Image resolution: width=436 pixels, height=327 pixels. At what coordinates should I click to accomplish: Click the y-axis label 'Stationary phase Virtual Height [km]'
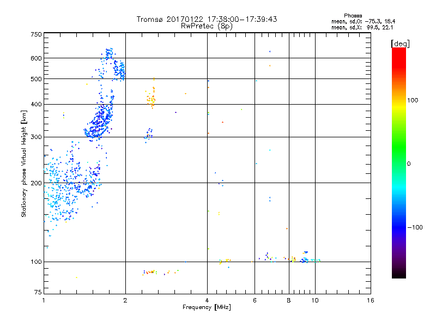pyautogui.click(x=23, y=163)
